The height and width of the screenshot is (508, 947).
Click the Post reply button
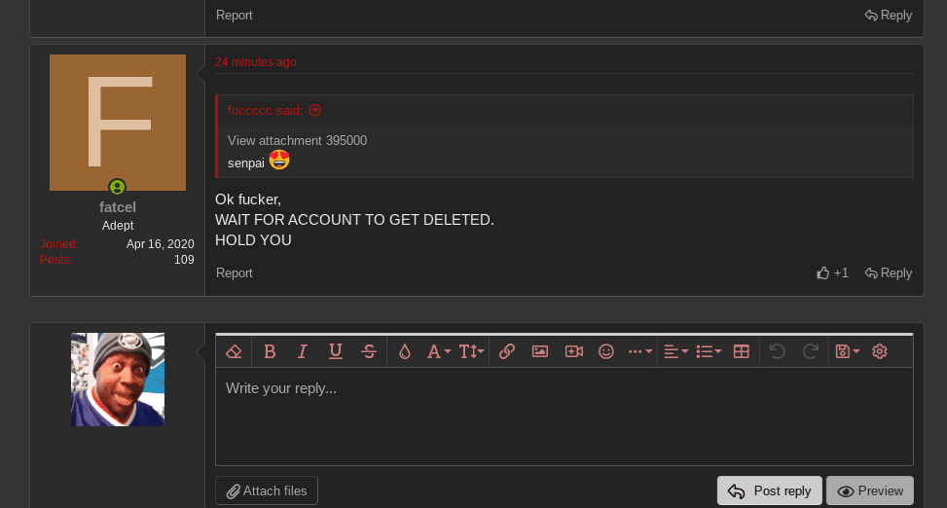click(x=770, y=491)
